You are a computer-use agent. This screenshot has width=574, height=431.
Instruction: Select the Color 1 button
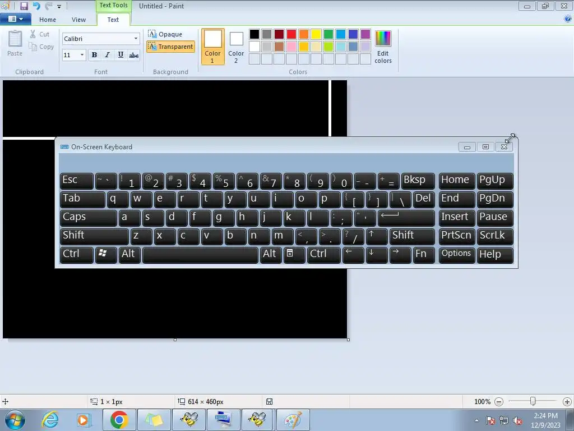(x=212, y=47)
